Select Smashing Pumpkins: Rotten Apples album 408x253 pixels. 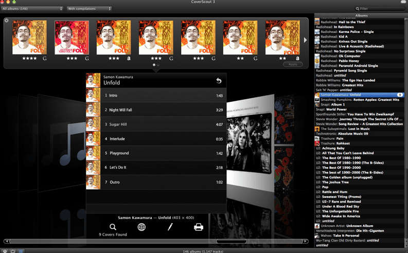coord(359,100)
